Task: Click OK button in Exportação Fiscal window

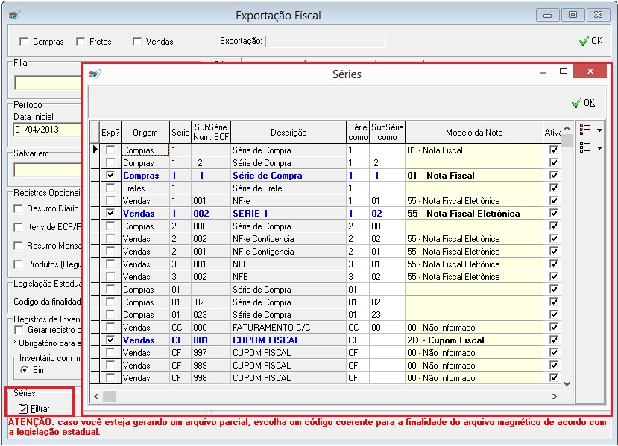Action: click(590, 42)
